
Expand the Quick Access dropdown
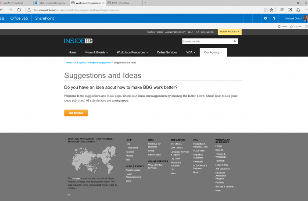(229, 32)
